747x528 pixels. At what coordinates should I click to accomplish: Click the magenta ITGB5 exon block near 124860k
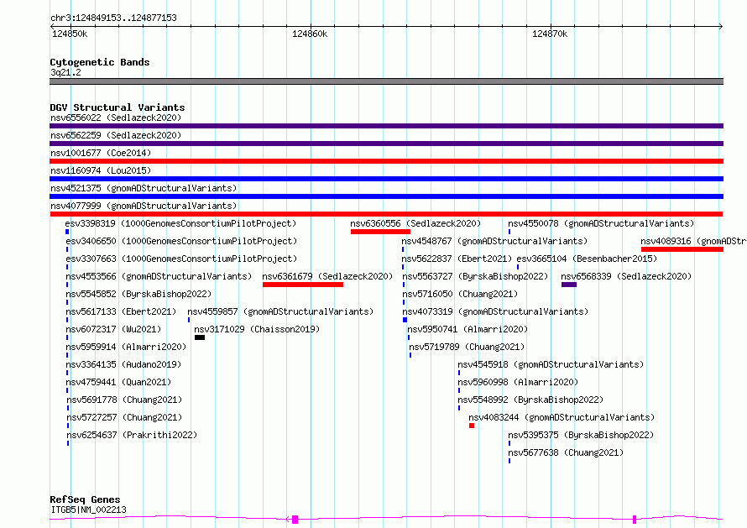(295, 520)
